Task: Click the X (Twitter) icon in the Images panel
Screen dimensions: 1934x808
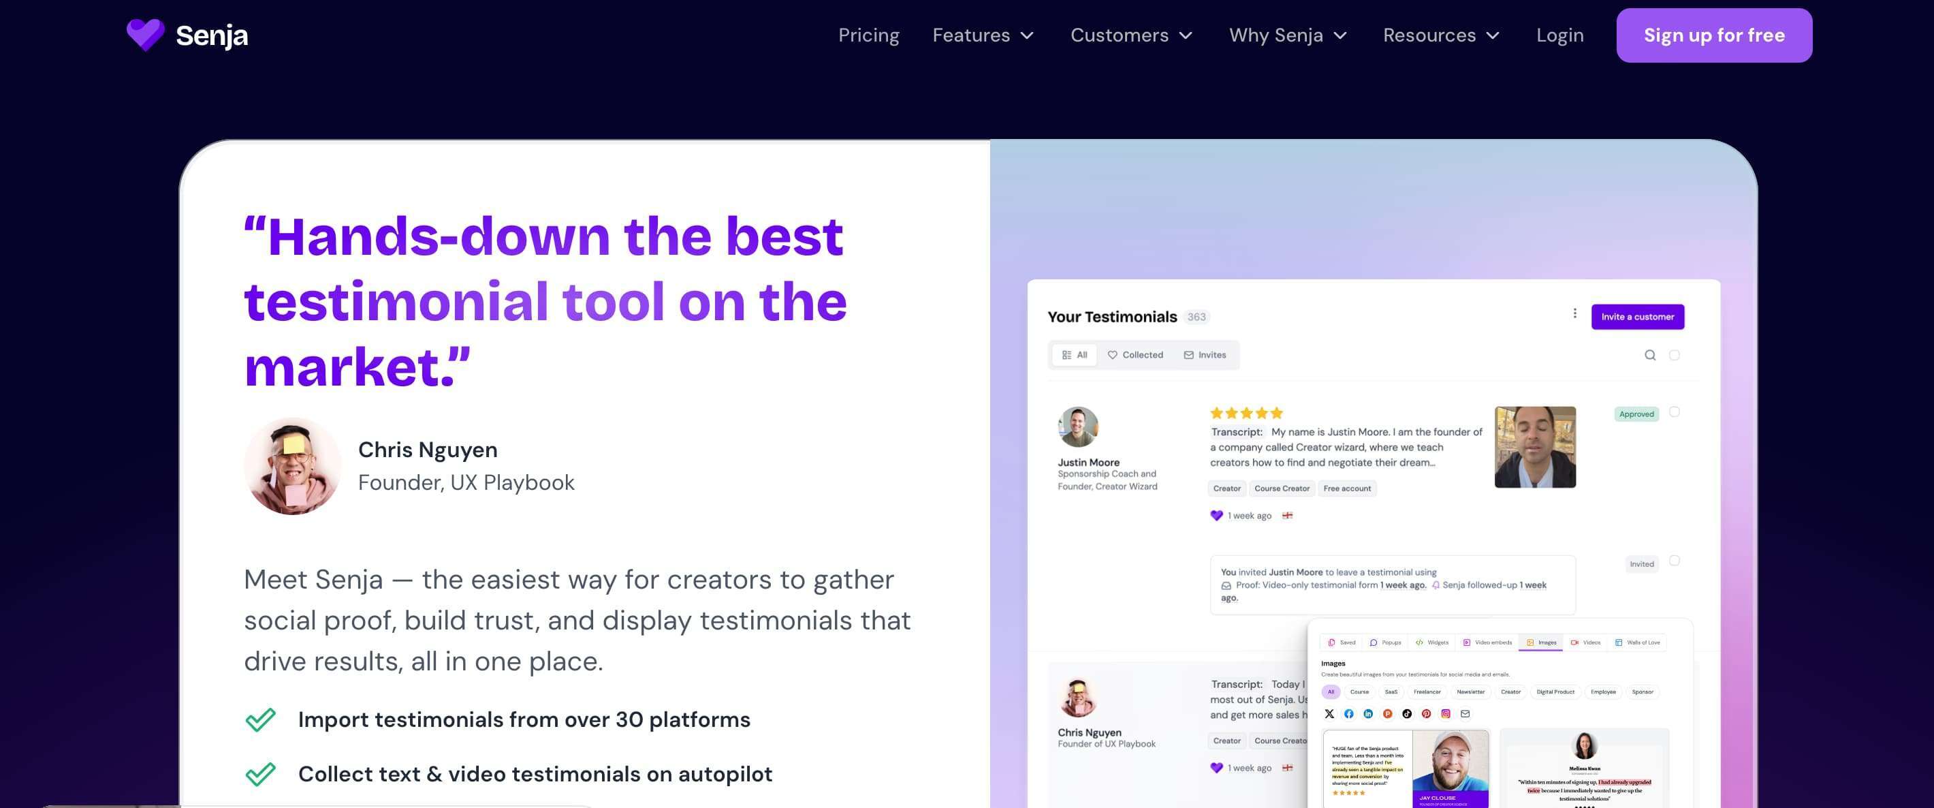Action: [1329, 714]
